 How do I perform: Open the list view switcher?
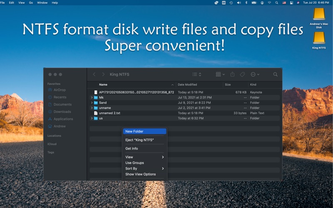[x=197, y=74]
